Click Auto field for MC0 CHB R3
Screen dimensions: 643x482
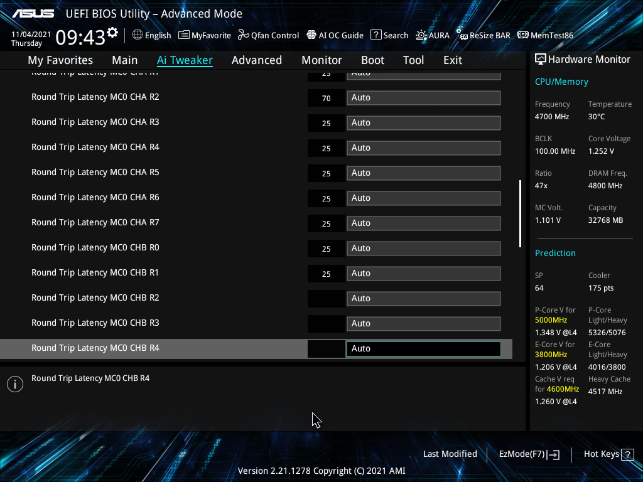424,323
